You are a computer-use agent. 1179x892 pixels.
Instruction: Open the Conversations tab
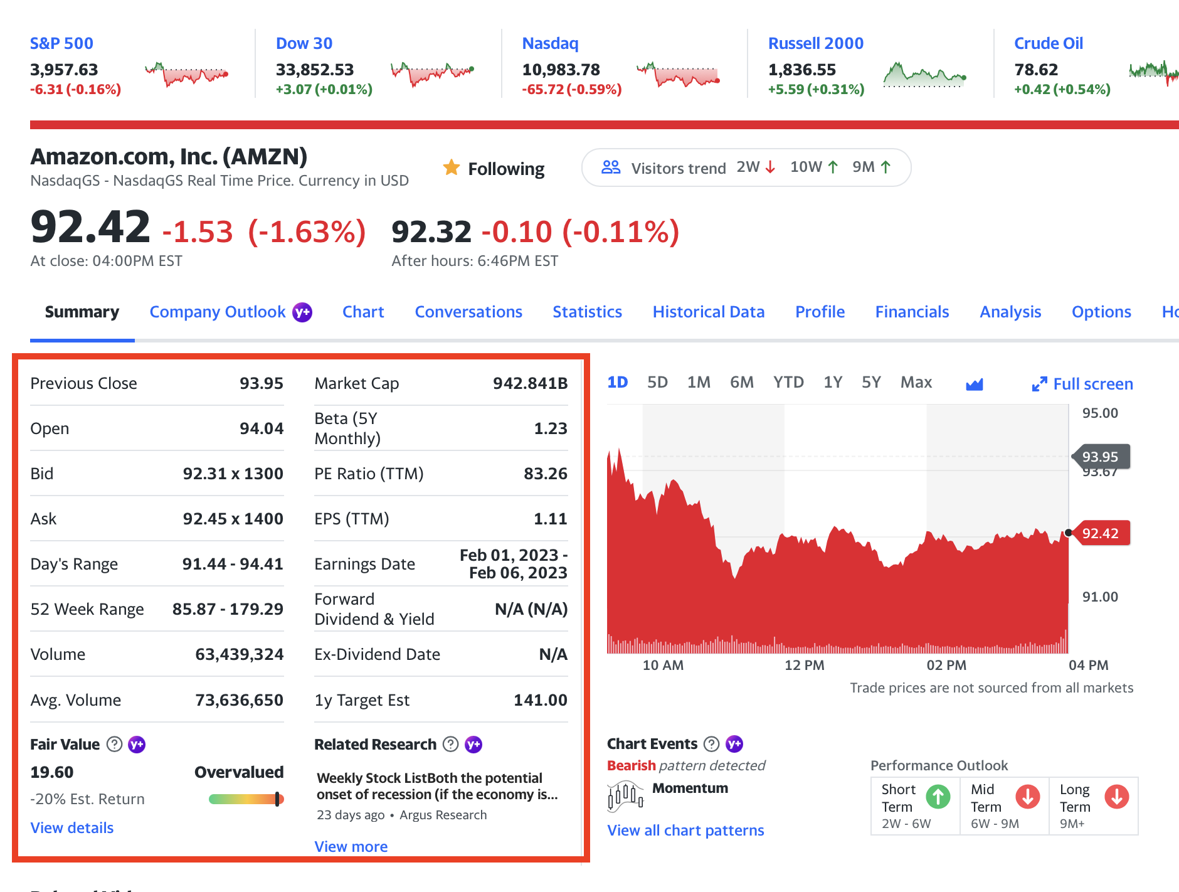click(468, 312)
